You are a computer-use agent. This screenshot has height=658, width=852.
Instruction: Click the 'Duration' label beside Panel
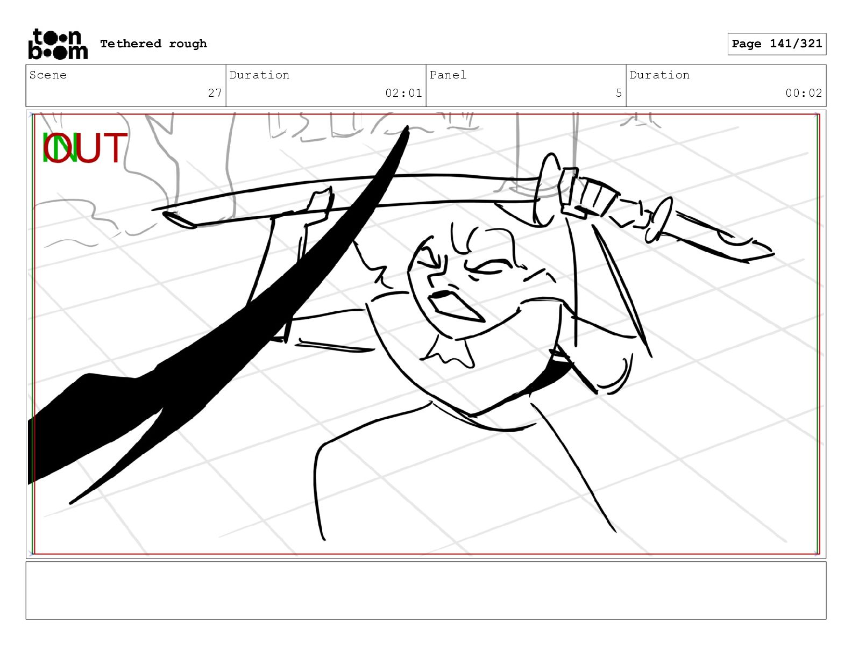(x=659, y=75)
